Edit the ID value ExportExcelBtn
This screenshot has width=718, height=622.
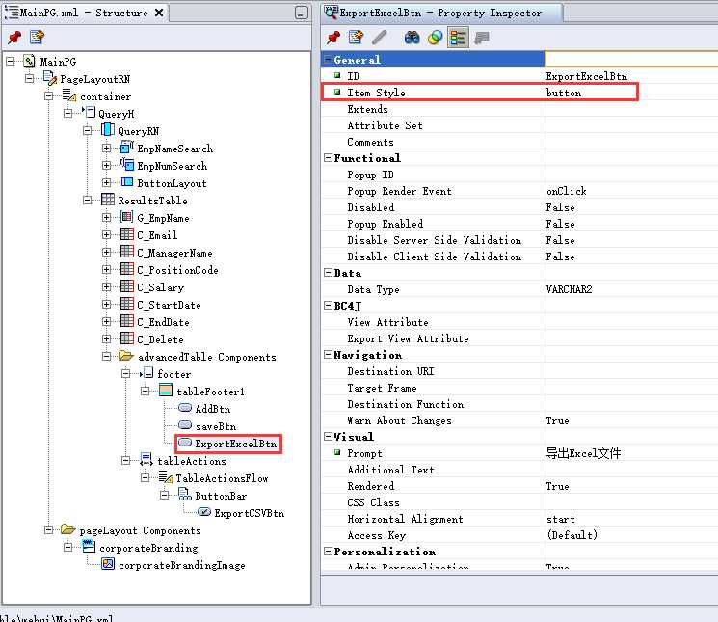pos(631,76)
